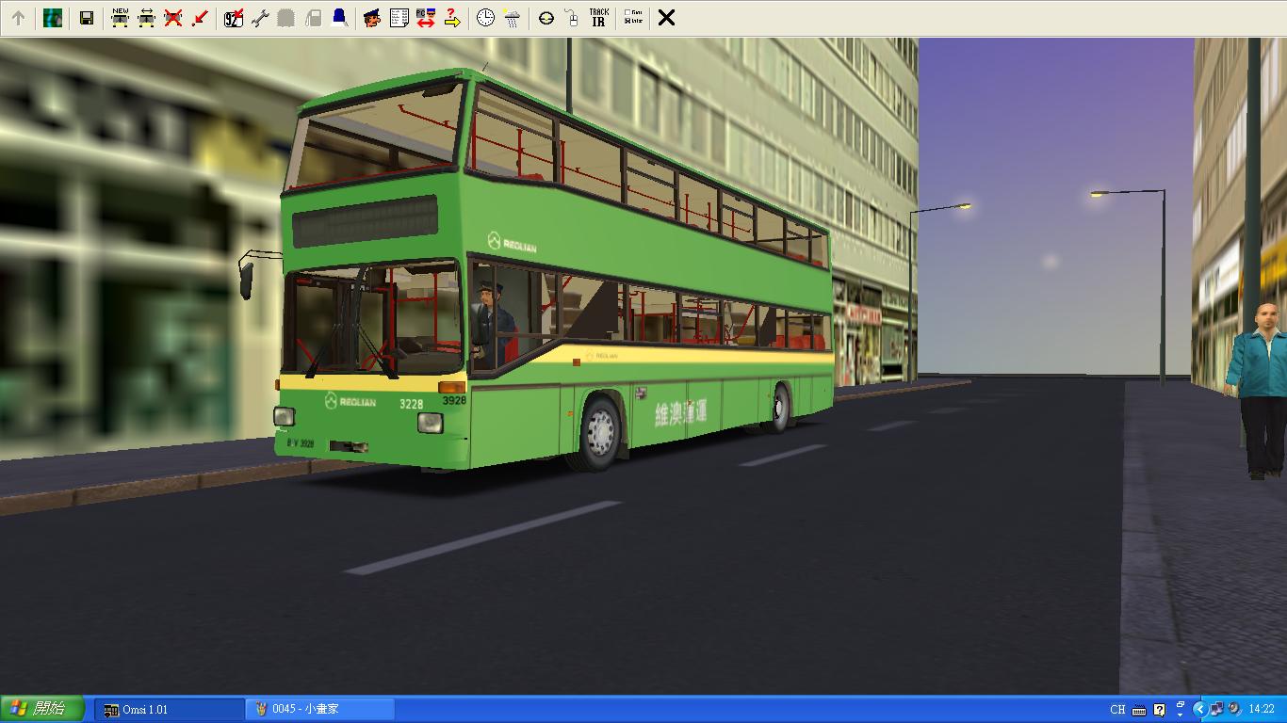Close the game with the black X icon
Screen dimensions: 1287x723
(666, 18)
